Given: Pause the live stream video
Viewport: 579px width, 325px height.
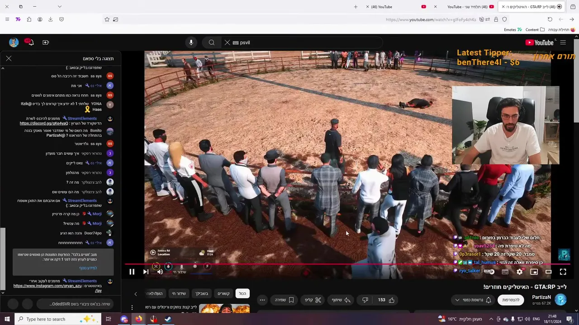Looking at the screenshot, I should click(x=132, y=272).
